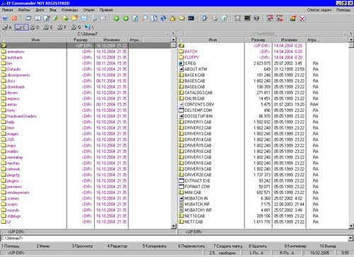This screenshot has height=257, width=354.
Task: Open the Правая menu
Action: pos(106,10)
